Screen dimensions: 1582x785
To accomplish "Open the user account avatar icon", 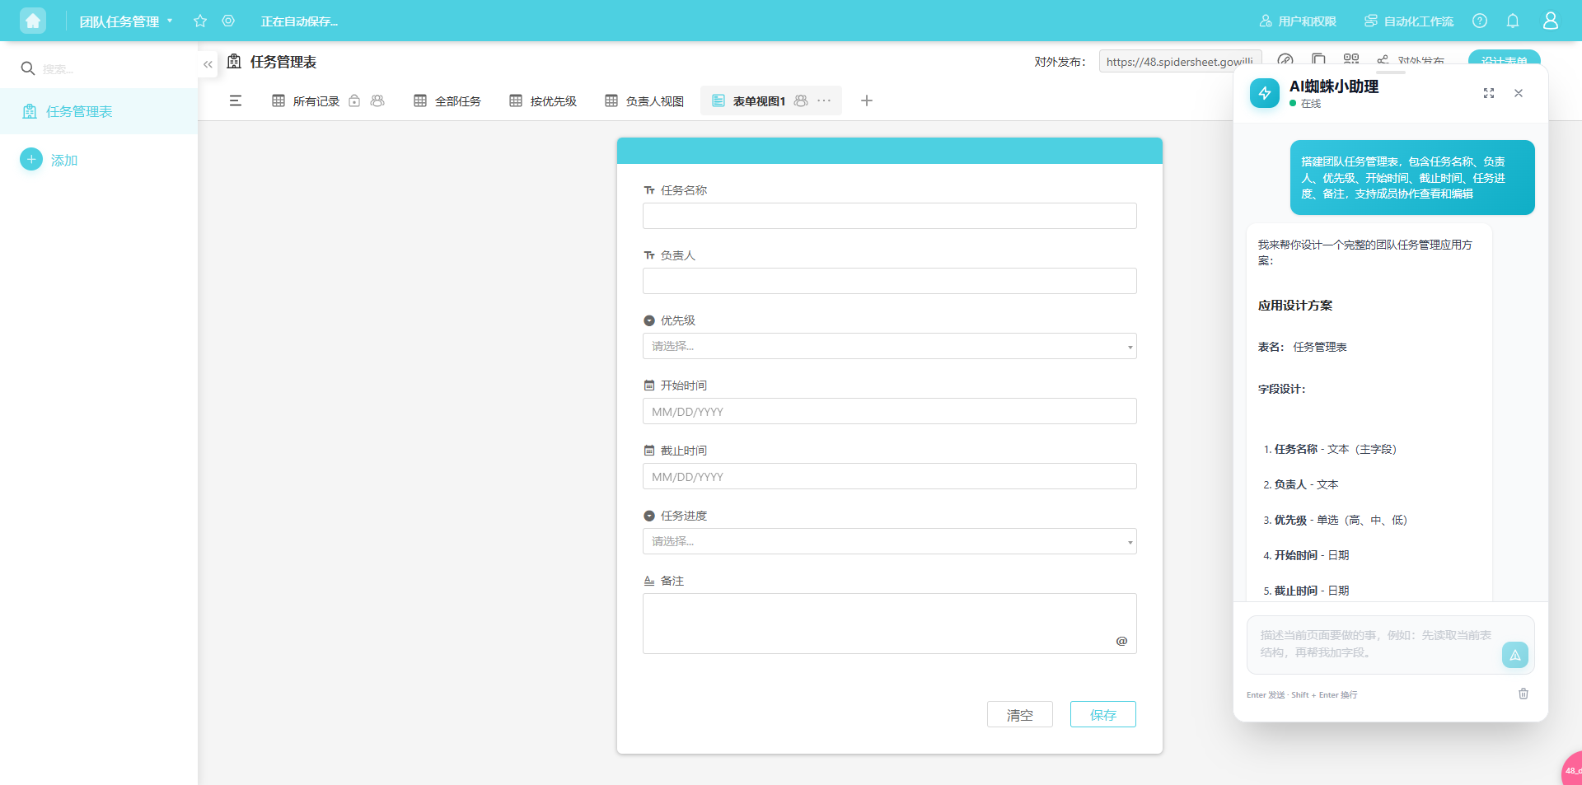I will click(1551, 21).
